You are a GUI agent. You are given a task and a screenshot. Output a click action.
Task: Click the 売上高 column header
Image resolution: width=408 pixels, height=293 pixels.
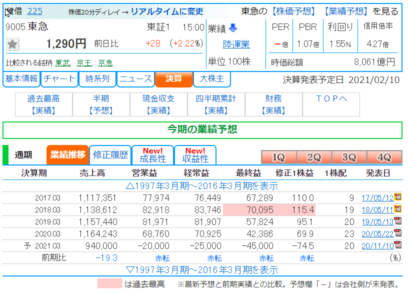92,173
